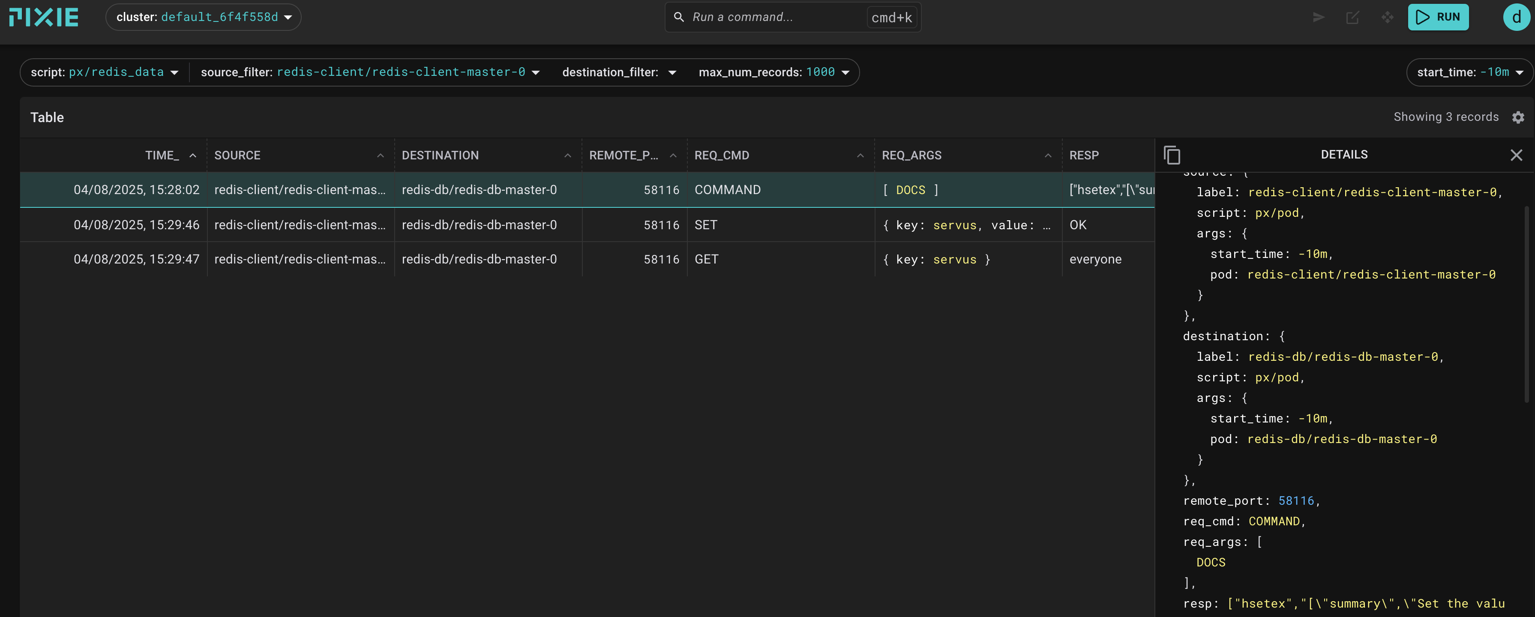The width and height of the screenshot is (1535, 617).
Task: Select the GET command row
Action: (587, 260)
